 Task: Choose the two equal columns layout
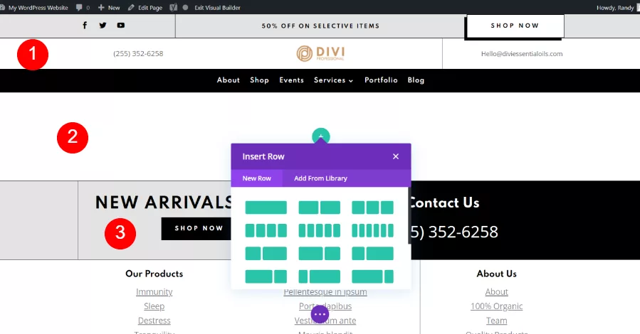tap(319, 208)
